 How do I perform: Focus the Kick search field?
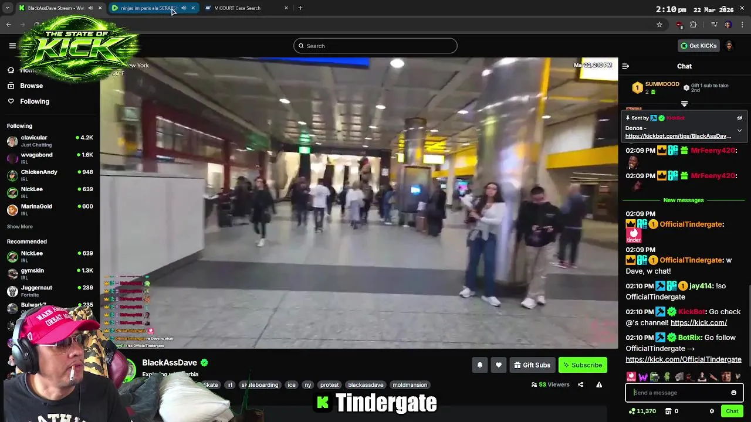pos(375,46)
